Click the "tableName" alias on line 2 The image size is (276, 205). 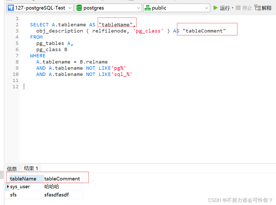pos(116,25)
